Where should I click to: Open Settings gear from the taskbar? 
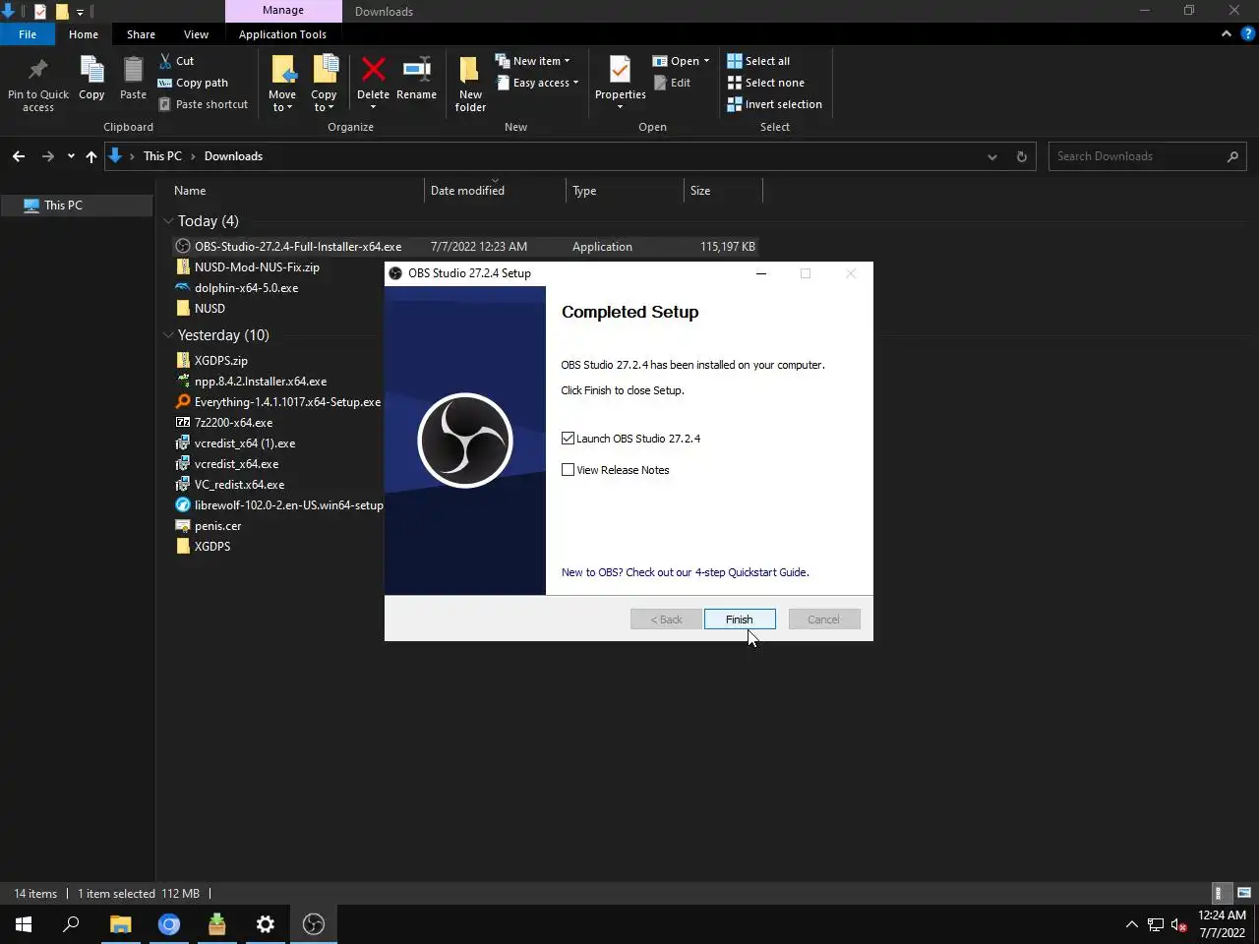266,924
